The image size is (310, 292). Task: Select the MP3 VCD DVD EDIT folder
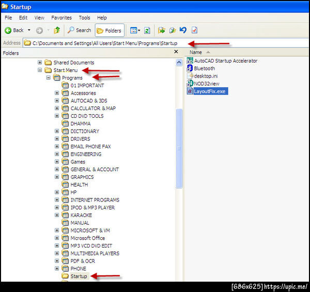coord(87,246)
